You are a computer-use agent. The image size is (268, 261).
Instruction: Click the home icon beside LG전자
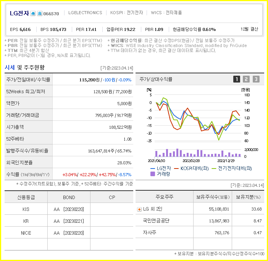point(33,13)
